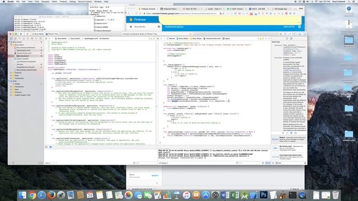
Task: Open the Editor menu
Action: (54, 1)
